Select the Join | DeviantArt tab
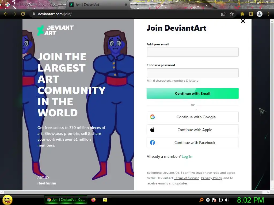The image size is (274, 205). coord(98,5)
